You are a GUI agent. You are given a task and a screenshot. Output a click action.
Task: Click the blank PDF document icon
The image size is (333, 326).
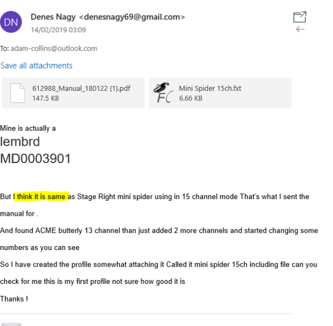click(x=18, y=93)
